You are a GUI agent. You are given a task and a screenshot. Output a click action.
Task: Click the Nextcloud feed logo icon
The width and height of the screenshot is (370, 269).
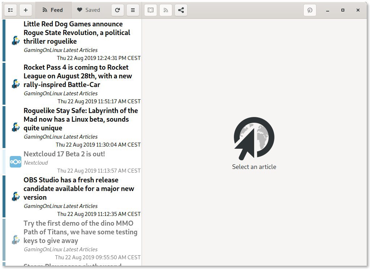click(16, 162)
